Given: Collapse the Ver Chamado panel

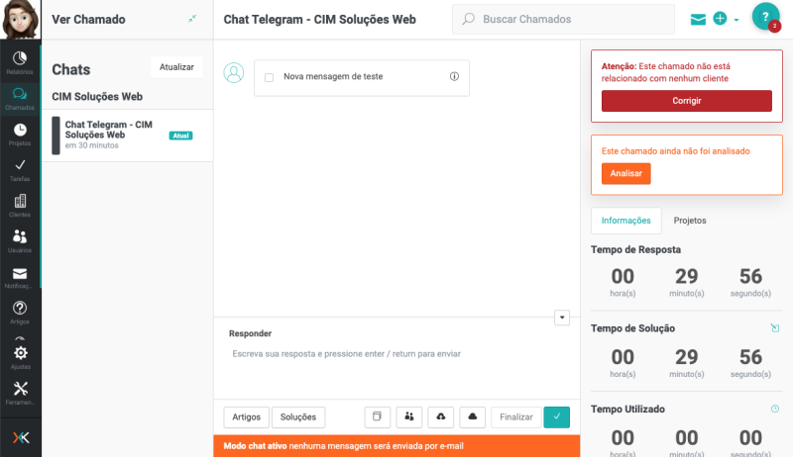Looking at the screenshot, I should (x=192, y=19).
